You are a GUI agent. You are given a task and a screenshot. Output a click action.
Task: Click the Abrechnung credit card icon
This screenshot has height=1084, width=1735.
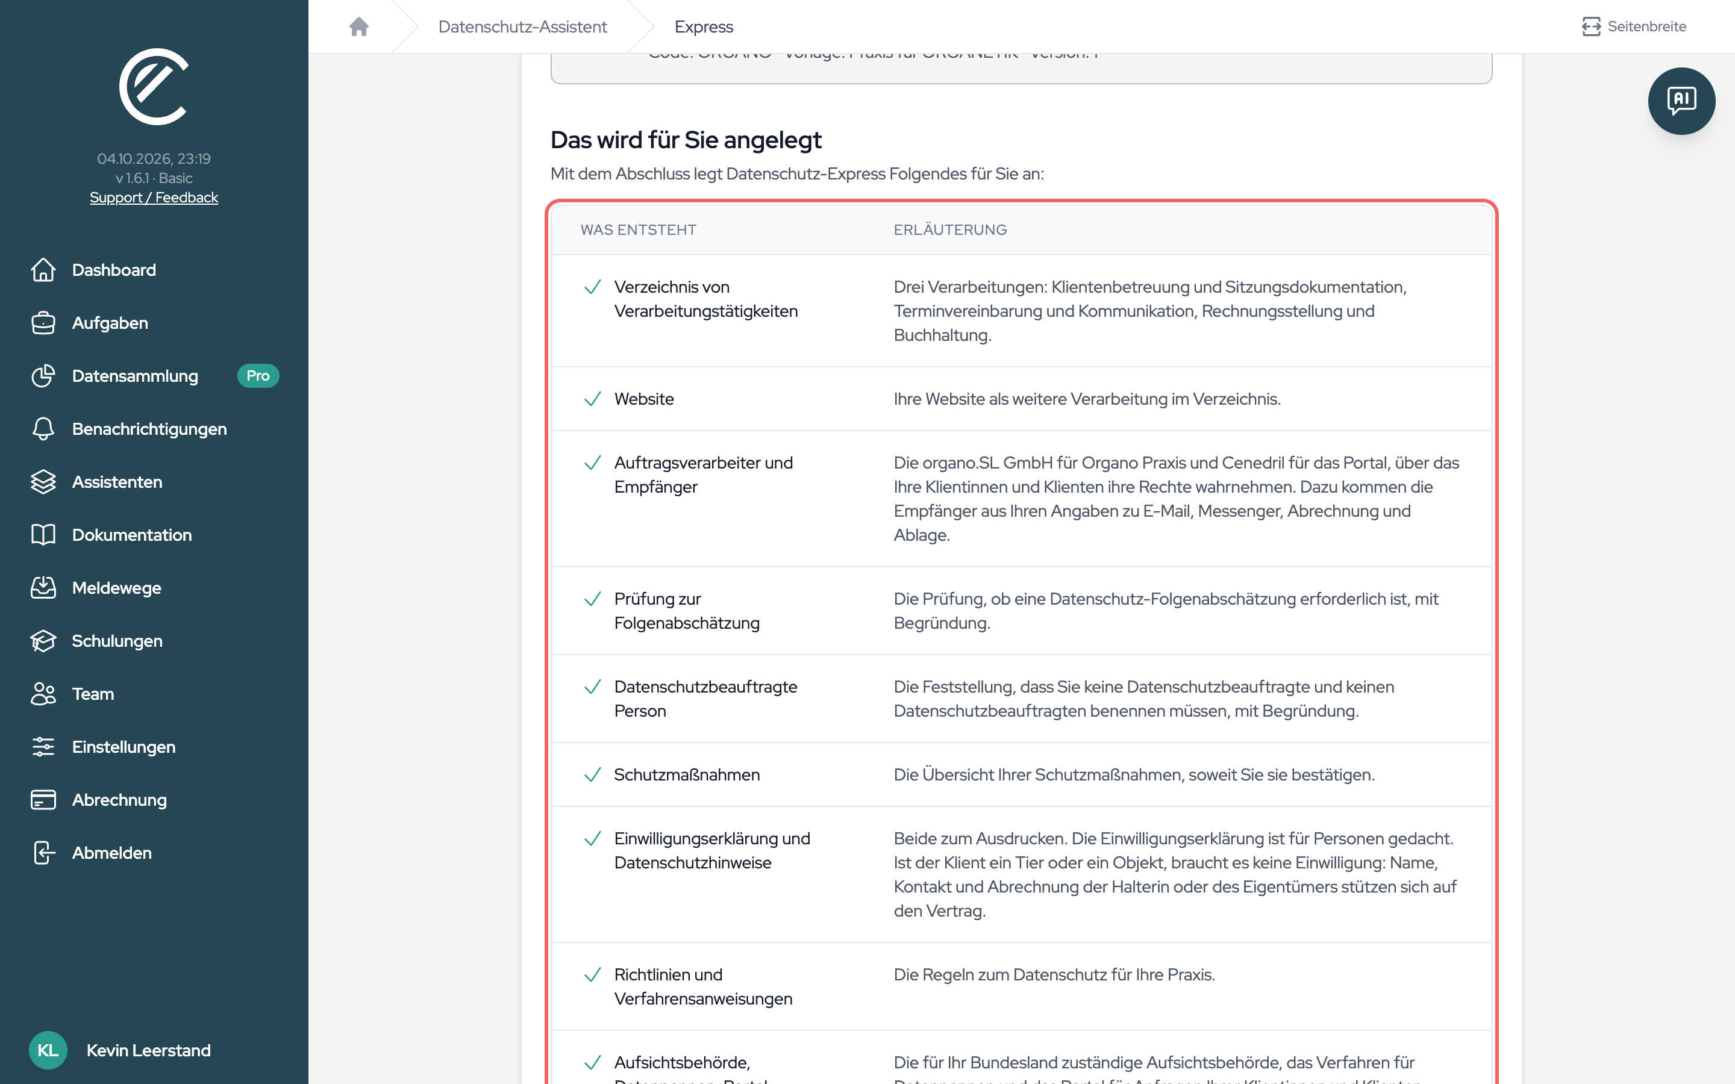(x=43, y=800)
